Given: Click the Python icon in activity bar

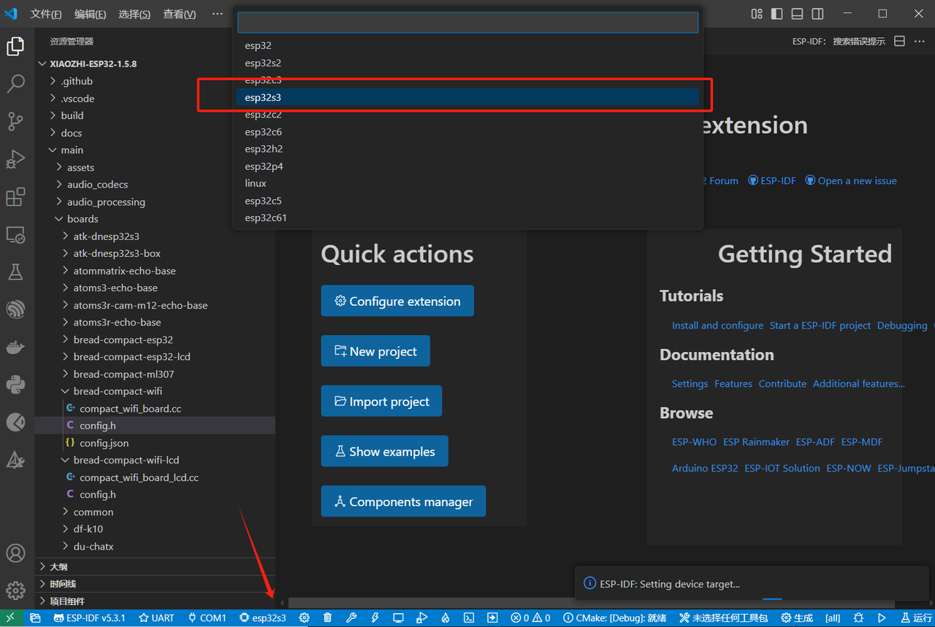Looking at the screenshot, I should tap(15, 384).
